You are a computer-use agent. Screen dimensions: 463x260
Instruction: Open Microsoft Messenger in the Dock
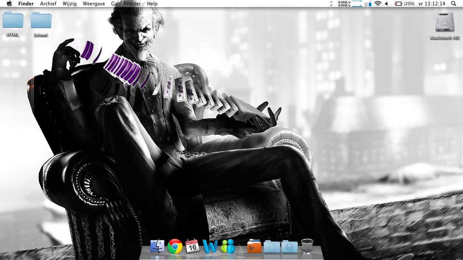click(x=228, y=246)
